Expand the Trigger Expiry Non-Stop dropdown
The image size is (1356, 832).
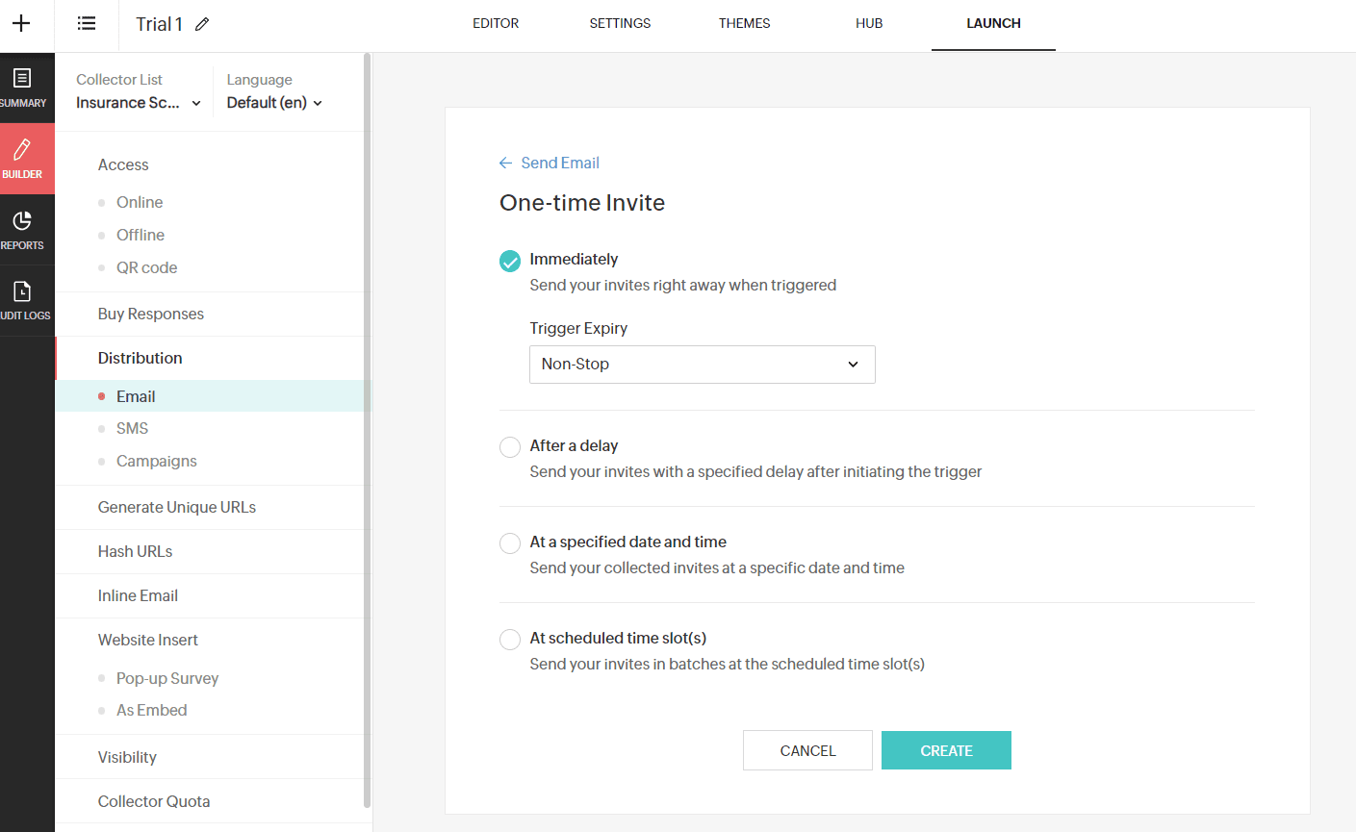point(703,365)
